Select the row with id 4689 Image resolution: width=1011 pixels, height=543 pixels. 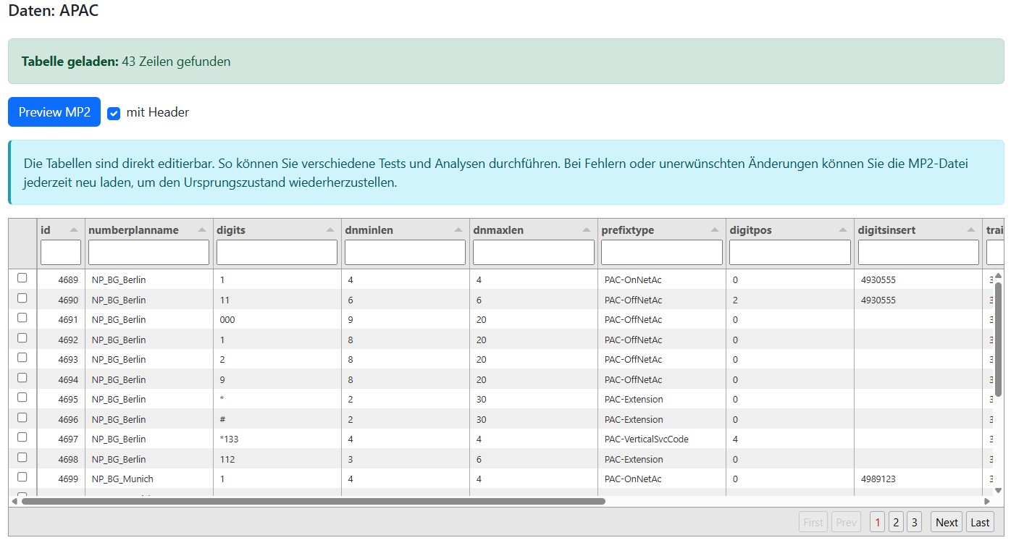point(22,277)
